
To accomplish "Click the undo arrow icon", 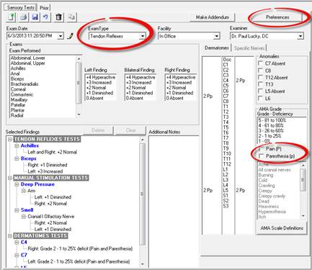I will click(45, 17).
